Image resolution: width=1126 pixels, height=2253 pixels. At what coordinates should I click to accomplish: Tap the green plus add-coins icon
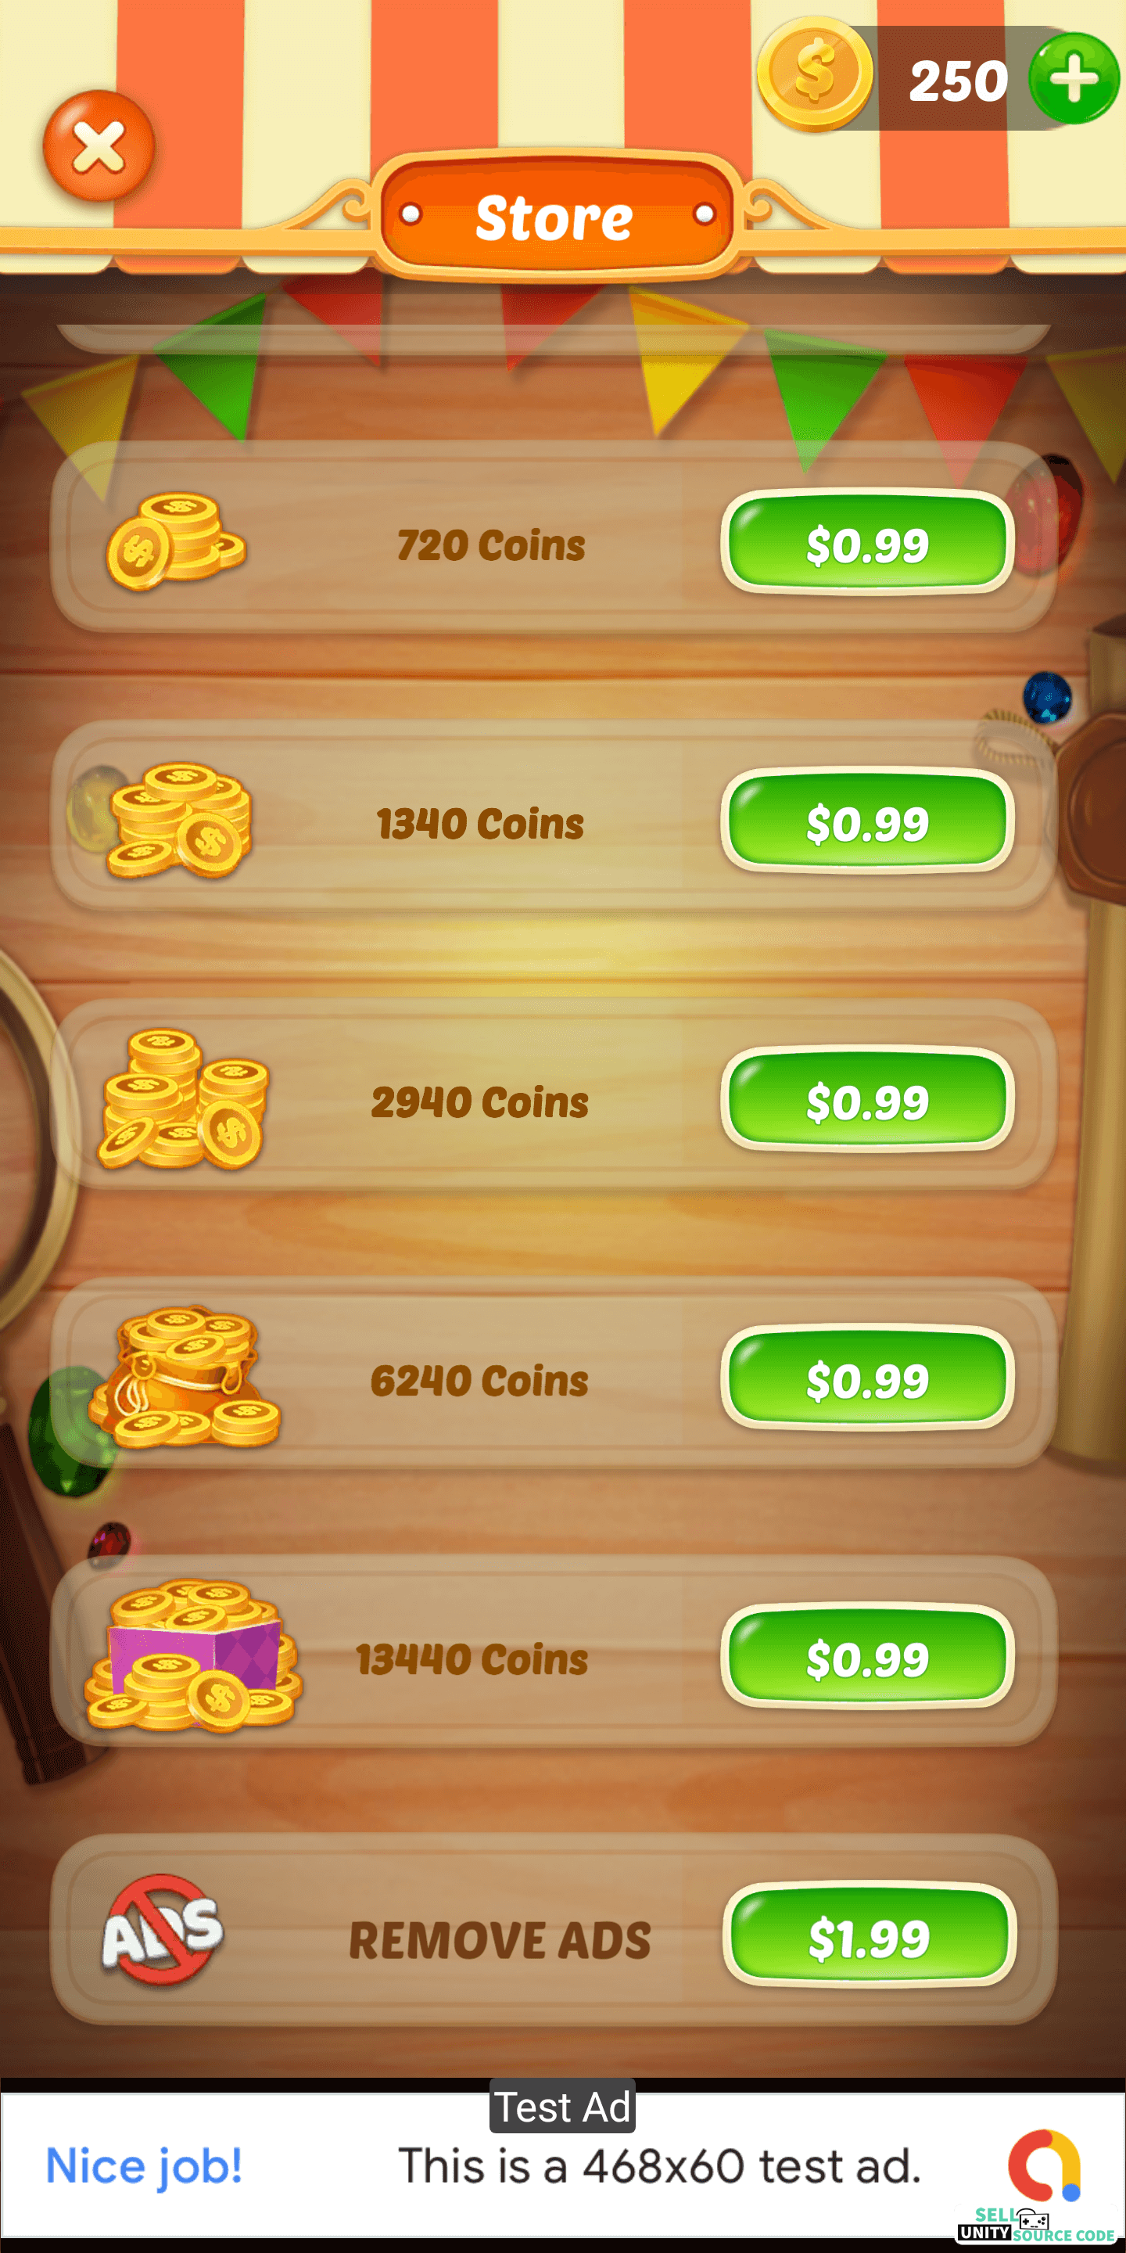[x=1074, y=79]
